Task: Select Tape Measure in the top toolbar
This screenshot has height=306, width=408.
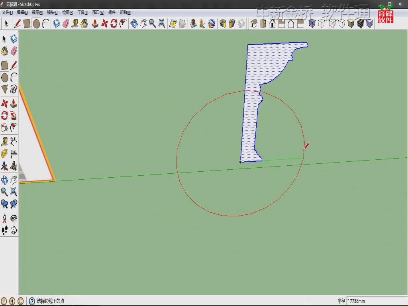Action: [x=75, y=24]
